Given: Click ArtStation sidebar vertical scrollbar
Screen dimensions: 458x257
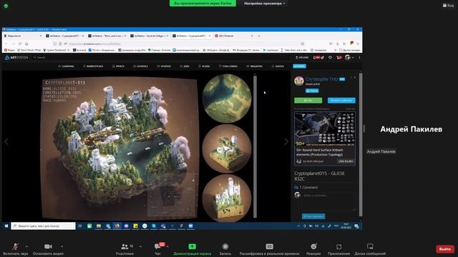Looking at the screenshot, I should tap(361, 144).
